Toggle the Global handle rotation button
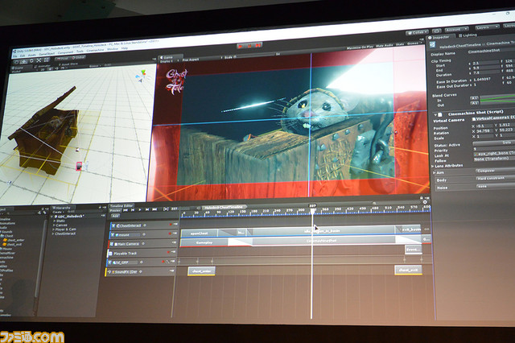 [78, 57]
